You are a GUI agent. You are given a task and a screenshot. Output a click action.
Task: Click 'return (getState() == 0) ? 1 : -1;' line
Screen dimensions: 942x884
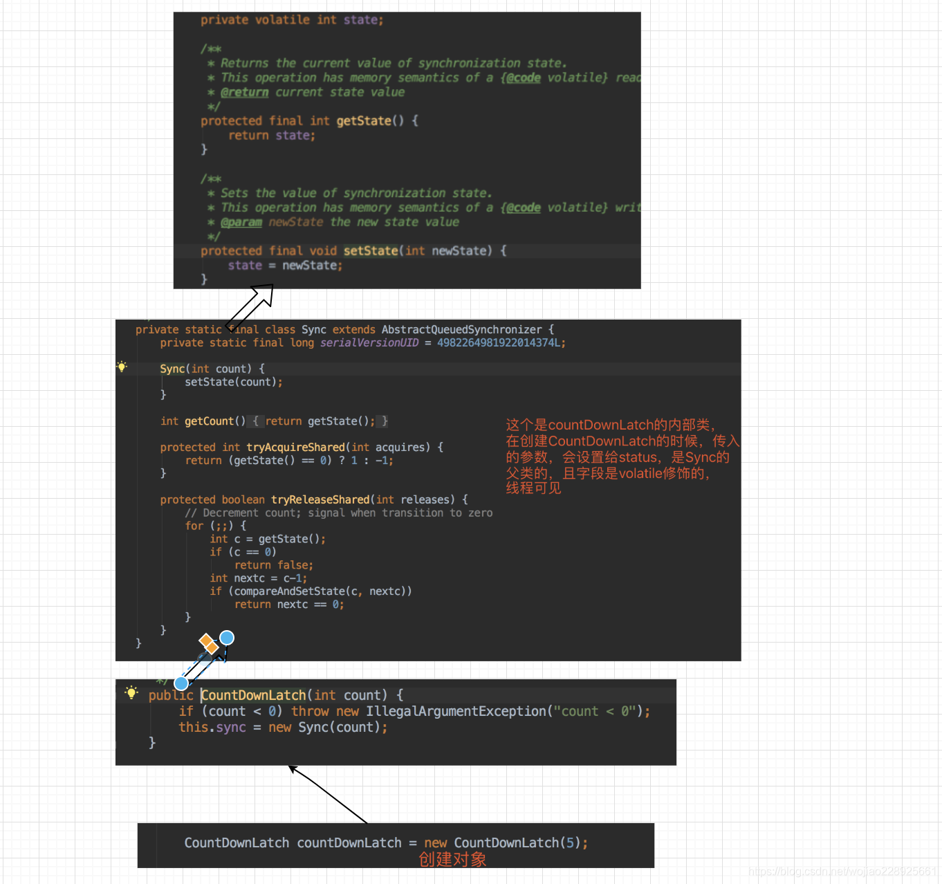tap(289, 461)
